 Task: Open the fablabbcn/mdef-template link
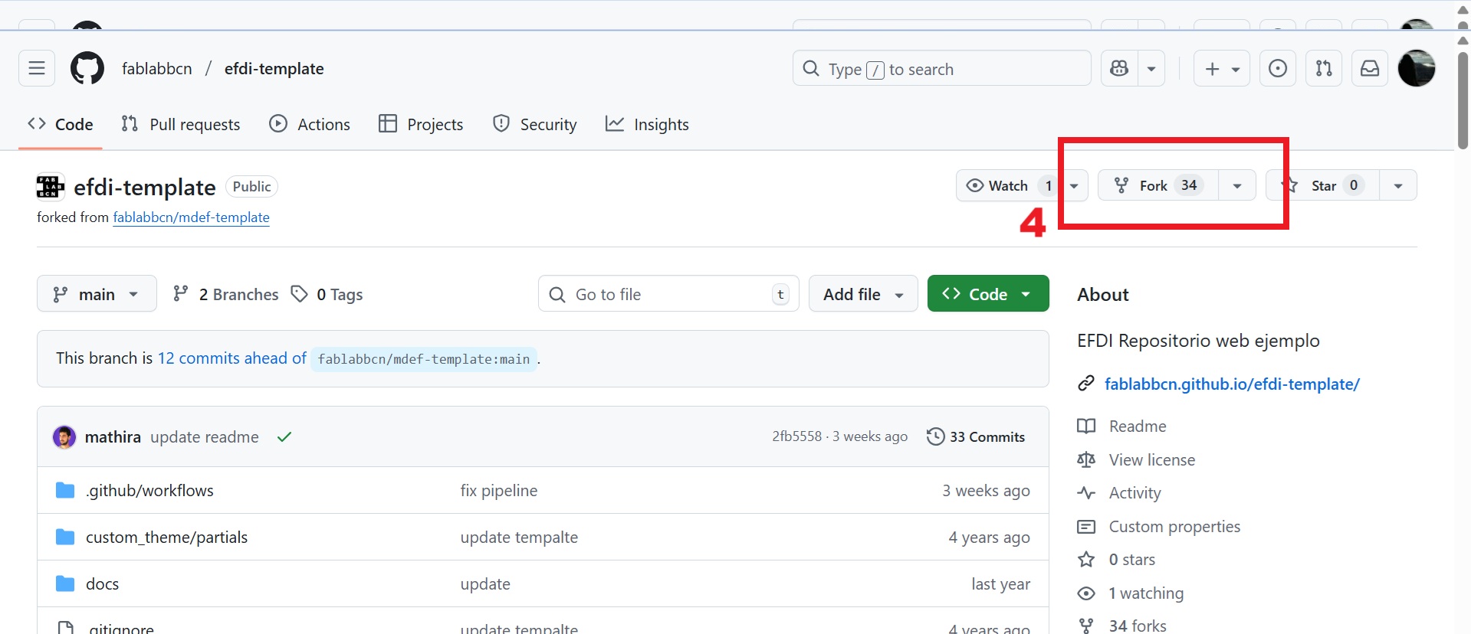click(191, 217)
